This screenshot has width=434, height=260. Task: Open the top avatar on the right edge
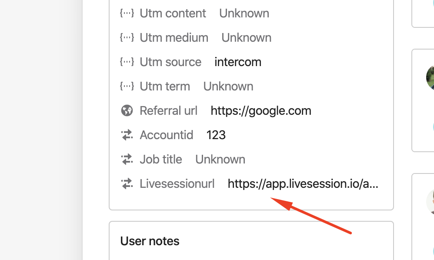coord(430,78)
